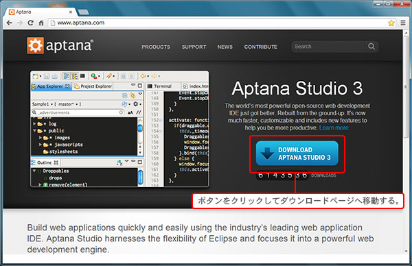Click the magnifier icon in the search box
The height and width of the screenshot is (266, 412).
click(371, 47)
